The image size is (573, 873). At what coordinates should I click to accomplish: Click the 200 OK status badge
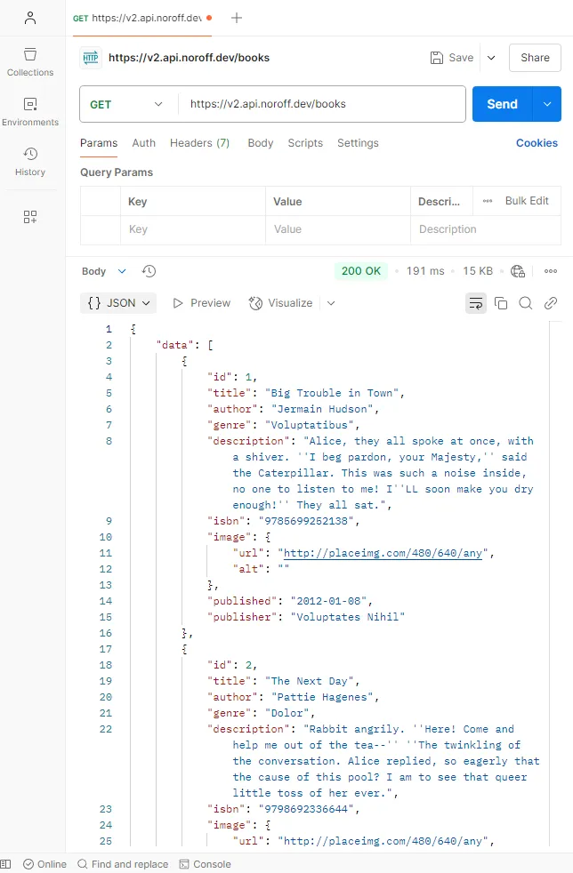coord(360,271)
